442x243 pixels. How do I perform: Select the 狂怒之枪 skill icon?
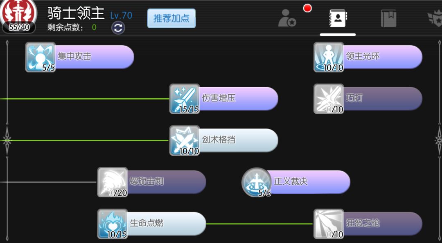click(329, 224)
